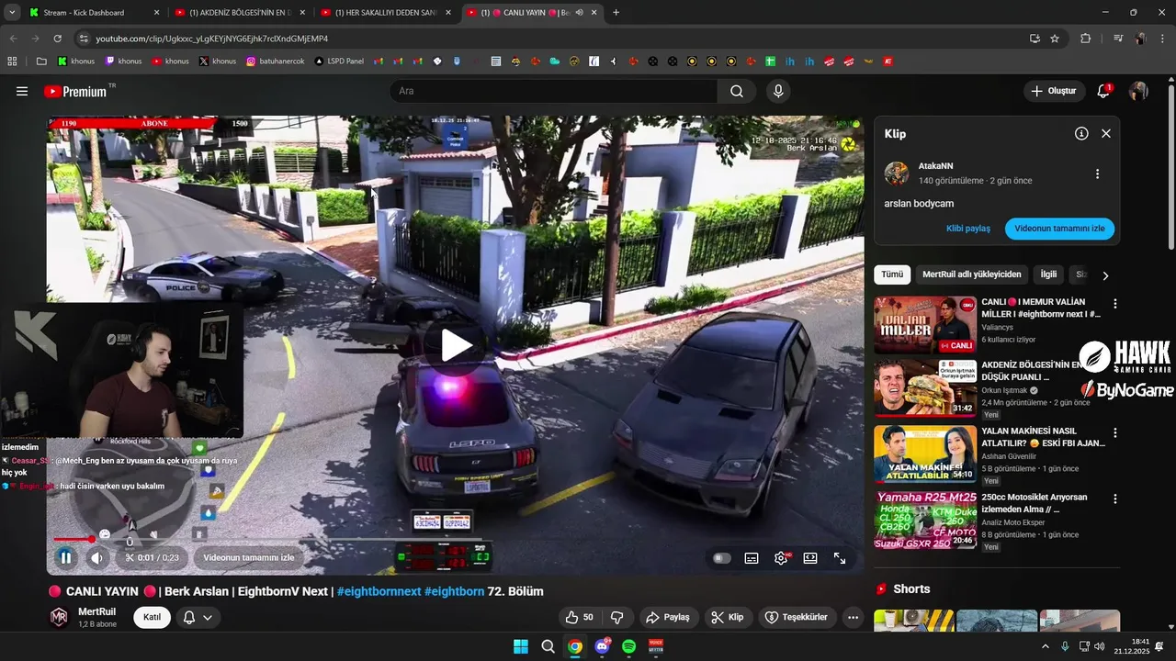Screen dimensions: 1176x661
Task: Open Chrome apps grid in bookmarks bar
Action: (x=13, y=62)
